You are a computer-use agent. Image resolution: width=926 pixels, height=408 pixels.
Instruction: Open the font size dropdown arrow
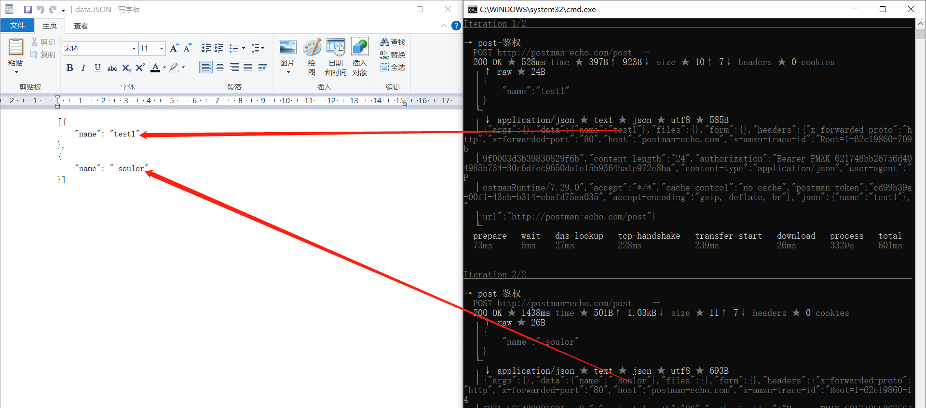click(162, 48)
